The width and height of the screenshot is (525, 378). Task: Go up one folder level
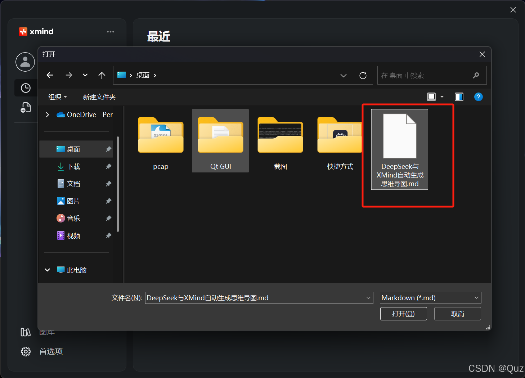point(102,75)
